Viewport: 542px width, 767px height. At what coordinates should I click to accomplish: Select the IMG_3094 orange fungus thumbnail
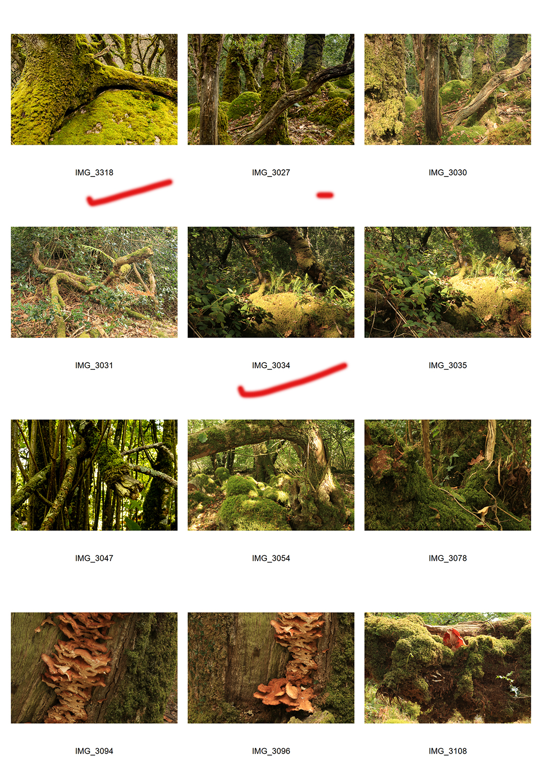click(x=94, y=668)
